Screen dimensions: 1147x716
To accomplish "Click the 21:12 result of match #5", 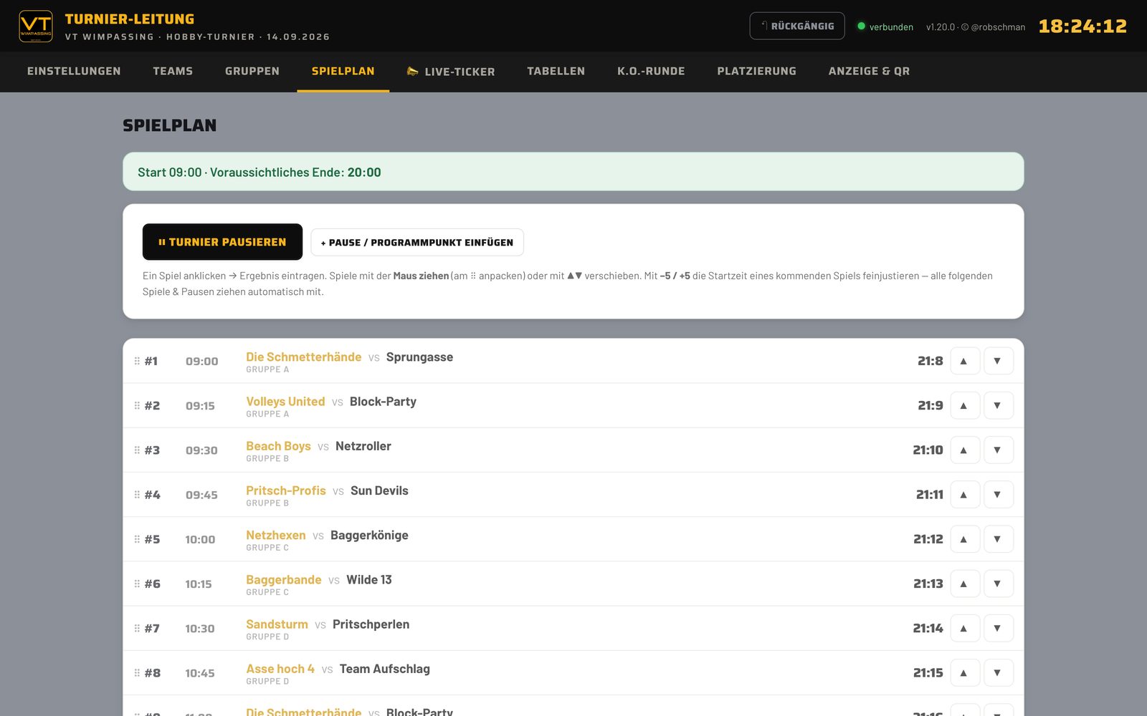I will tap(928, 539).
